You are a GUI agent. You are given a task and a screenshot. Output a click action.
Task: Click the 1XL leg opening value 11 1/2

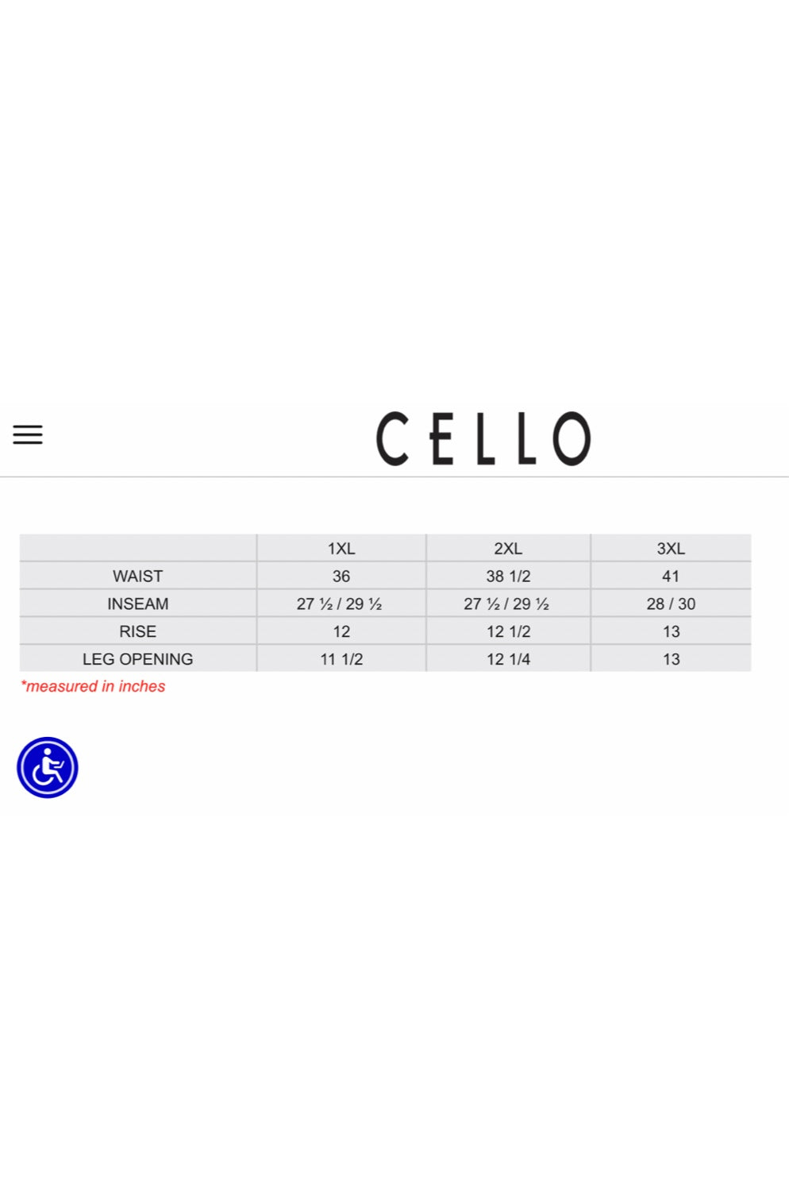click(x=341, y=659)
